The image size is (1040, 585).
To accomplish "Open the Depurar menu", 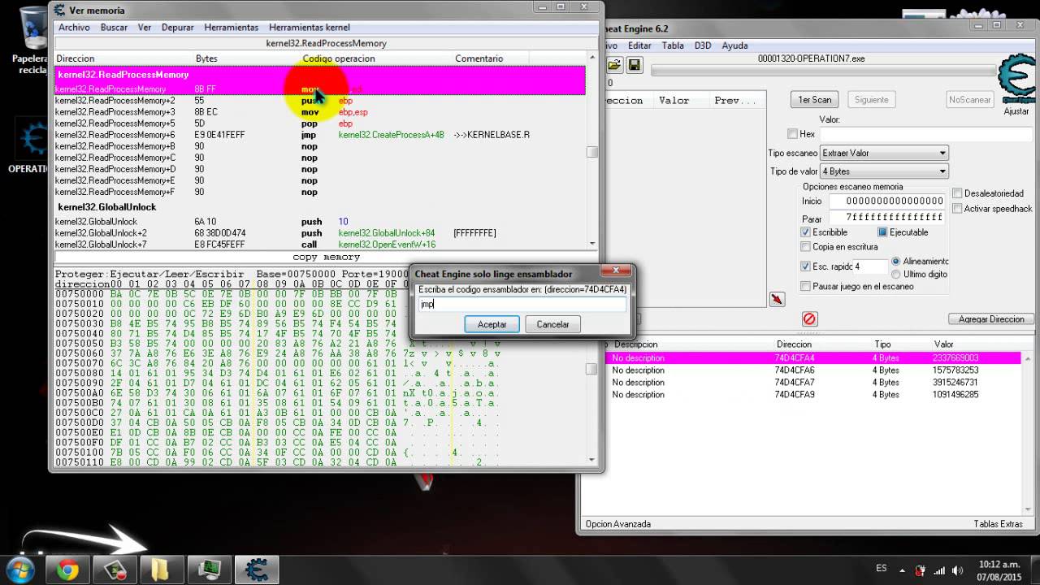I will point(177,28).
